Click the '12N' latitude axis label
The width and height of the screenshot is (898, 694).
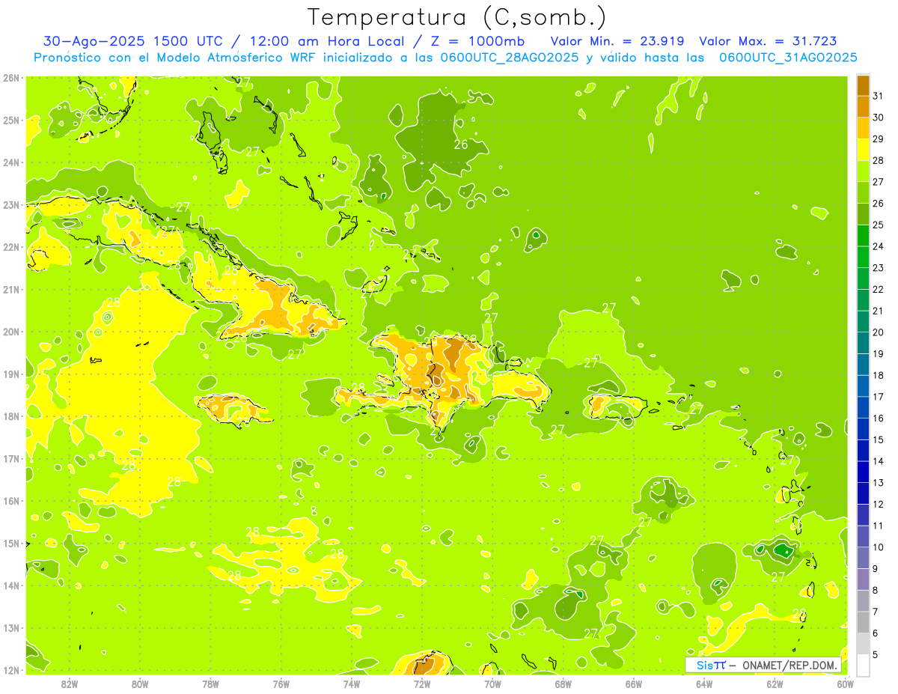pyautogui.click(x=11, y=671)
